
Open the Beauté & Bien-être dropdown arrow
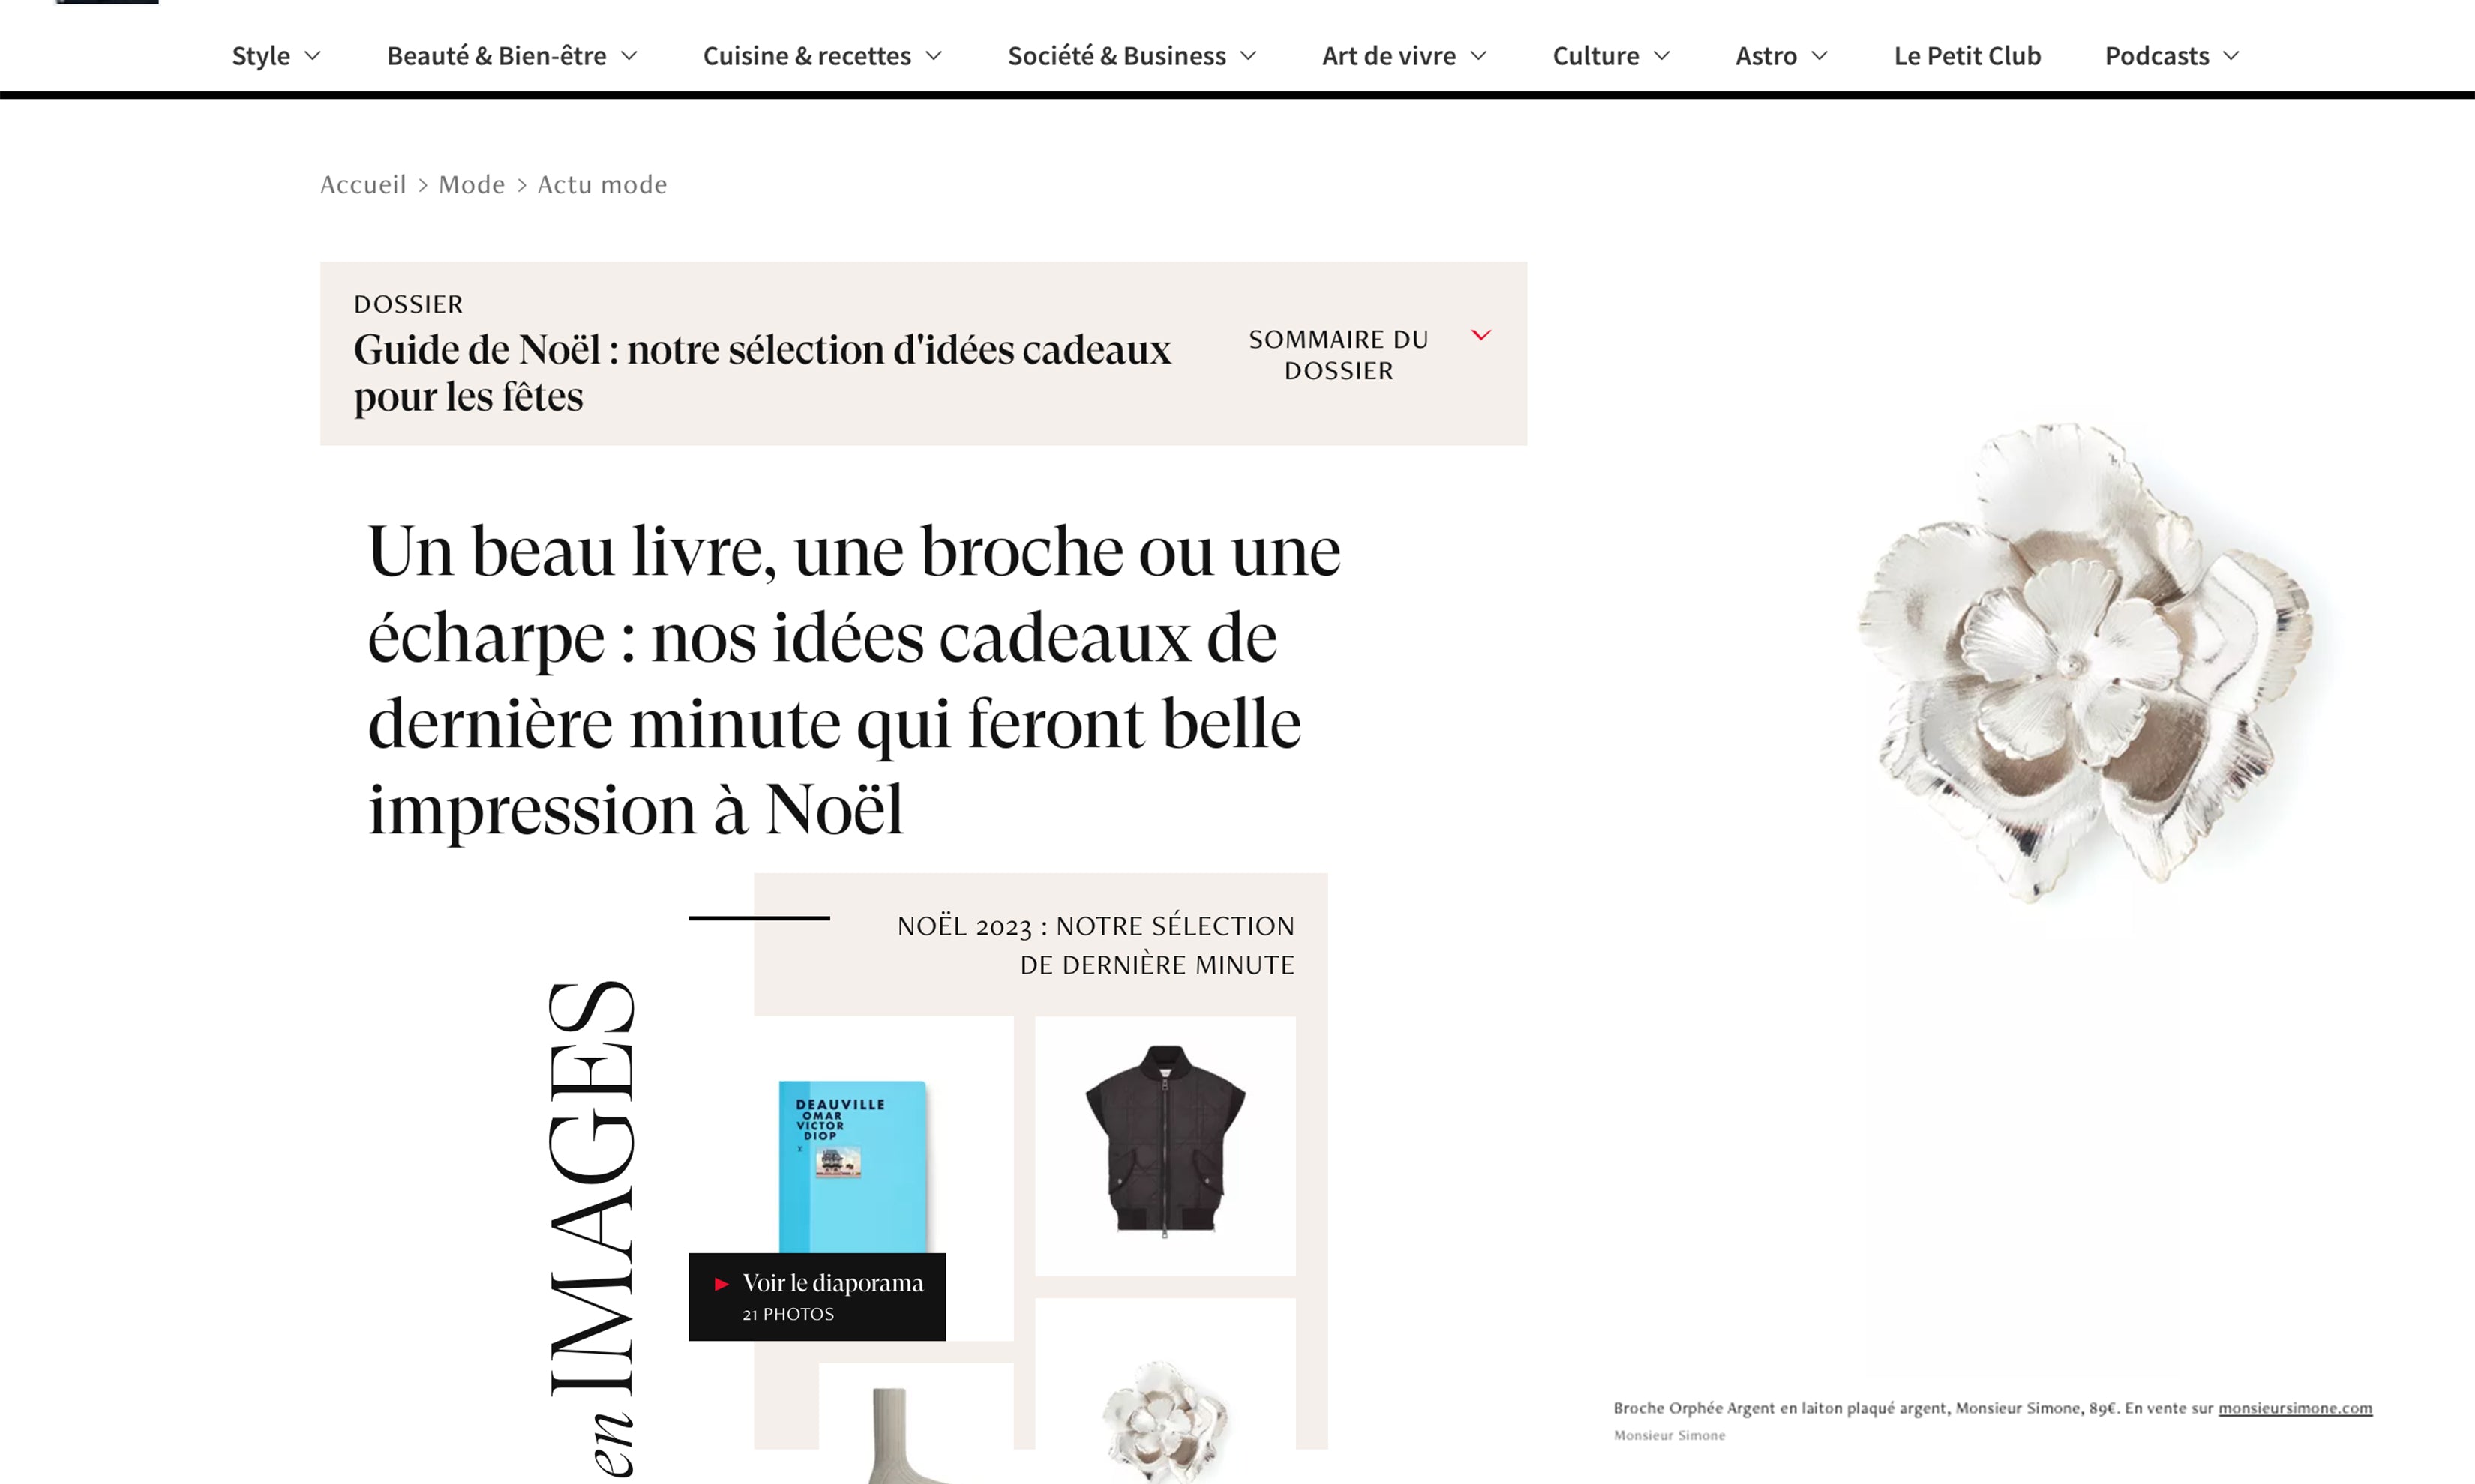point(629,56)
